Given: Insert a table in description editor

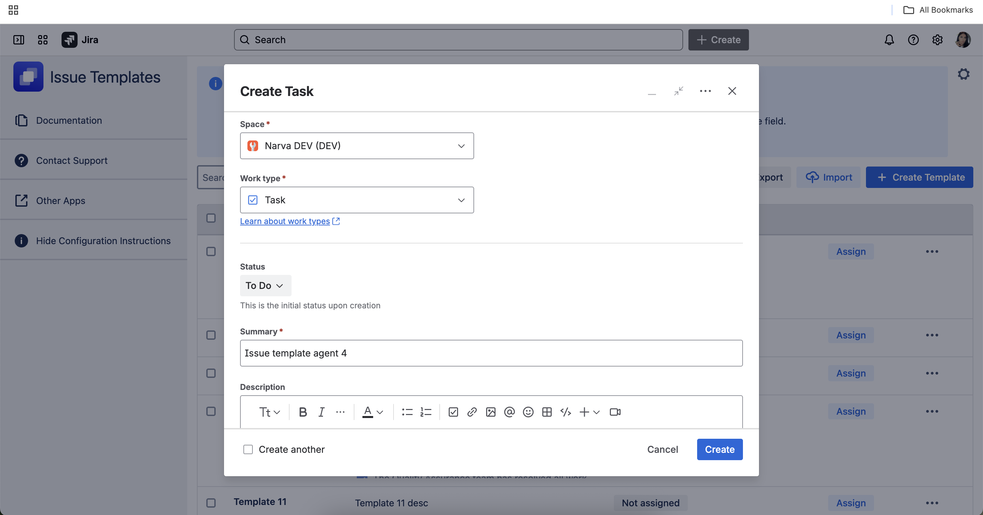Looking at the screenshot, I should click(546, 412).
